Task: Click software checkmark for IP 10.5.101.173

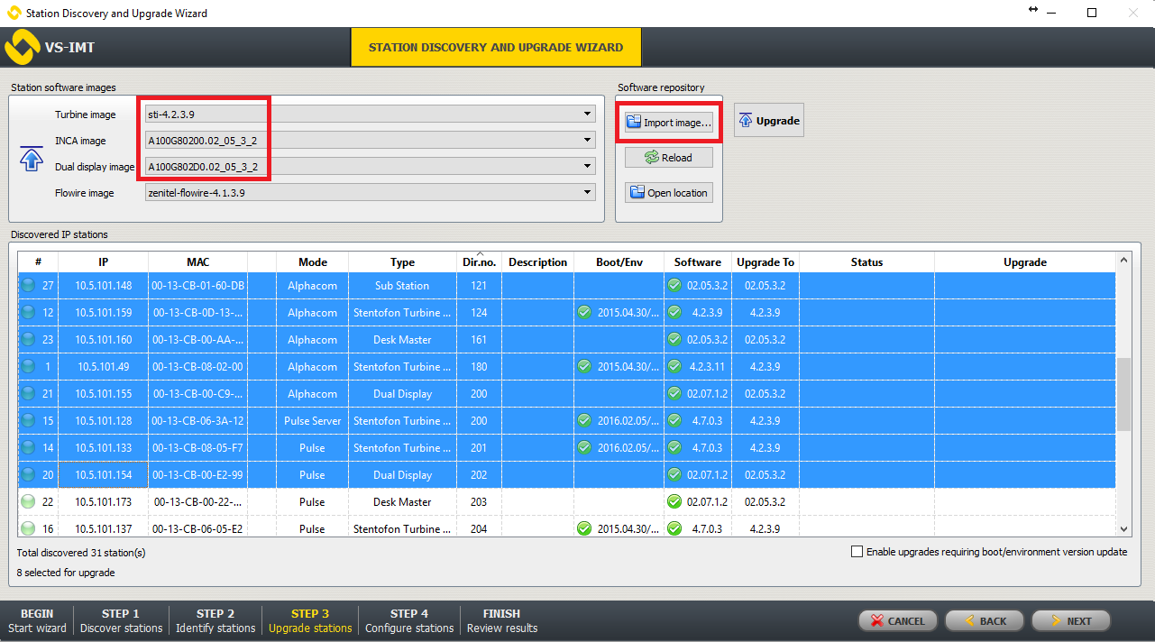Action: [x=674, y=502]
